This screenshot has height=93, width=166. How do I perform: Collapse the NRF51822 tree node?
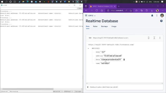[x=88, y=48]
